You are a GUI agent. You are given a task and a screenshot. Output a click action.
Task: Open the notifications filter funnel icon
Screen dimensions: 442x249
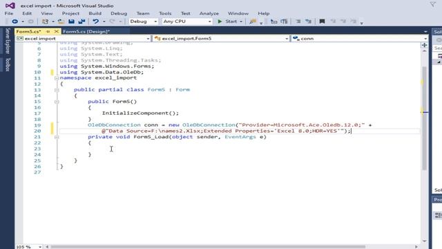433,4
